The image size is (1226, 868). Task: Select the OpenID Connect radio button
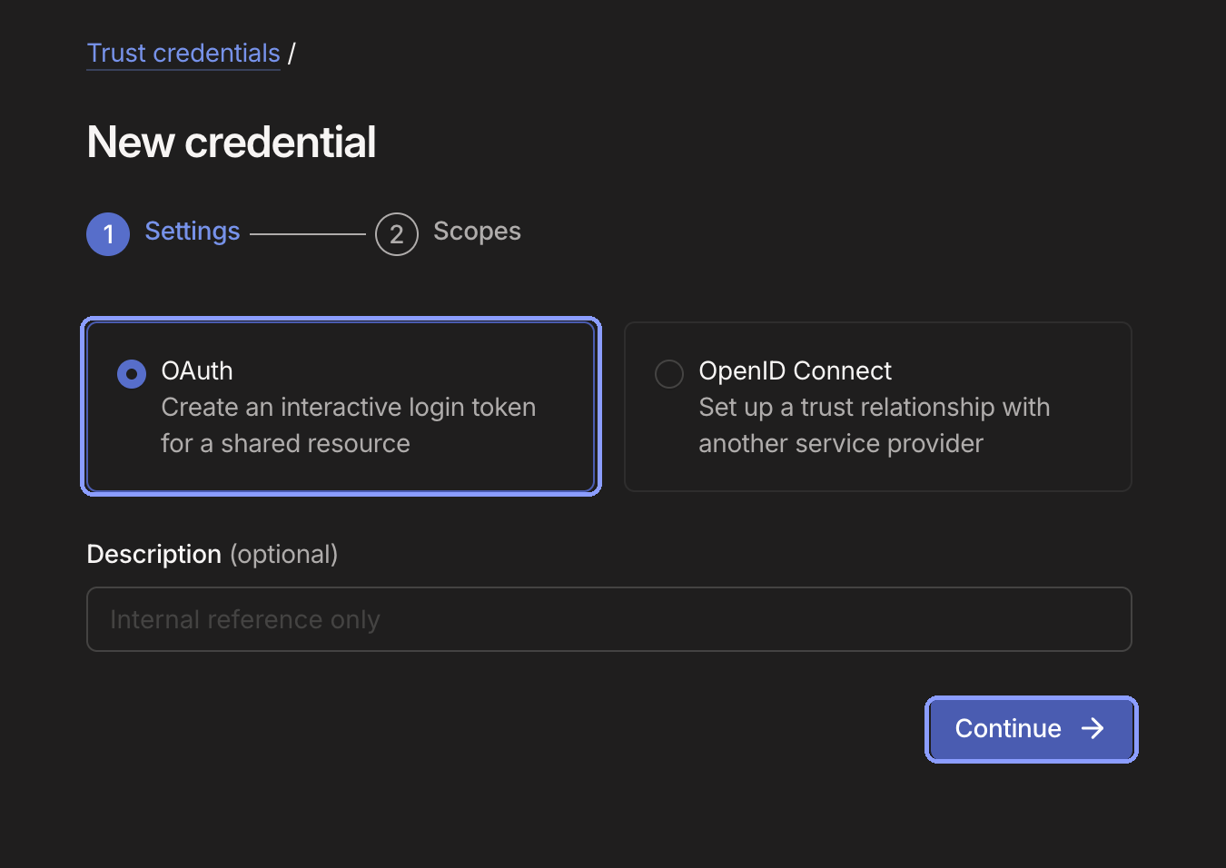pyautogui.click(x=669, y=373)
